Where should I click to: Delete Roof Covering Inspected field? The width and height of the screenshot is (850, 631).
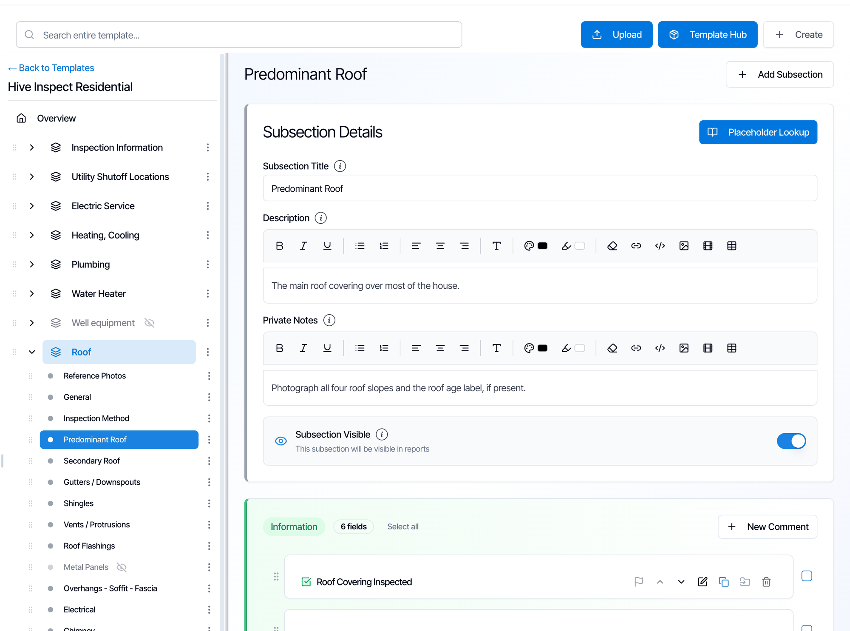766,582
